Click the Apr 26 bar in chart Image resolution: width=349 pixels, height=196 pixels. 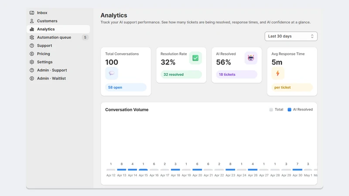tap(253, 169)
